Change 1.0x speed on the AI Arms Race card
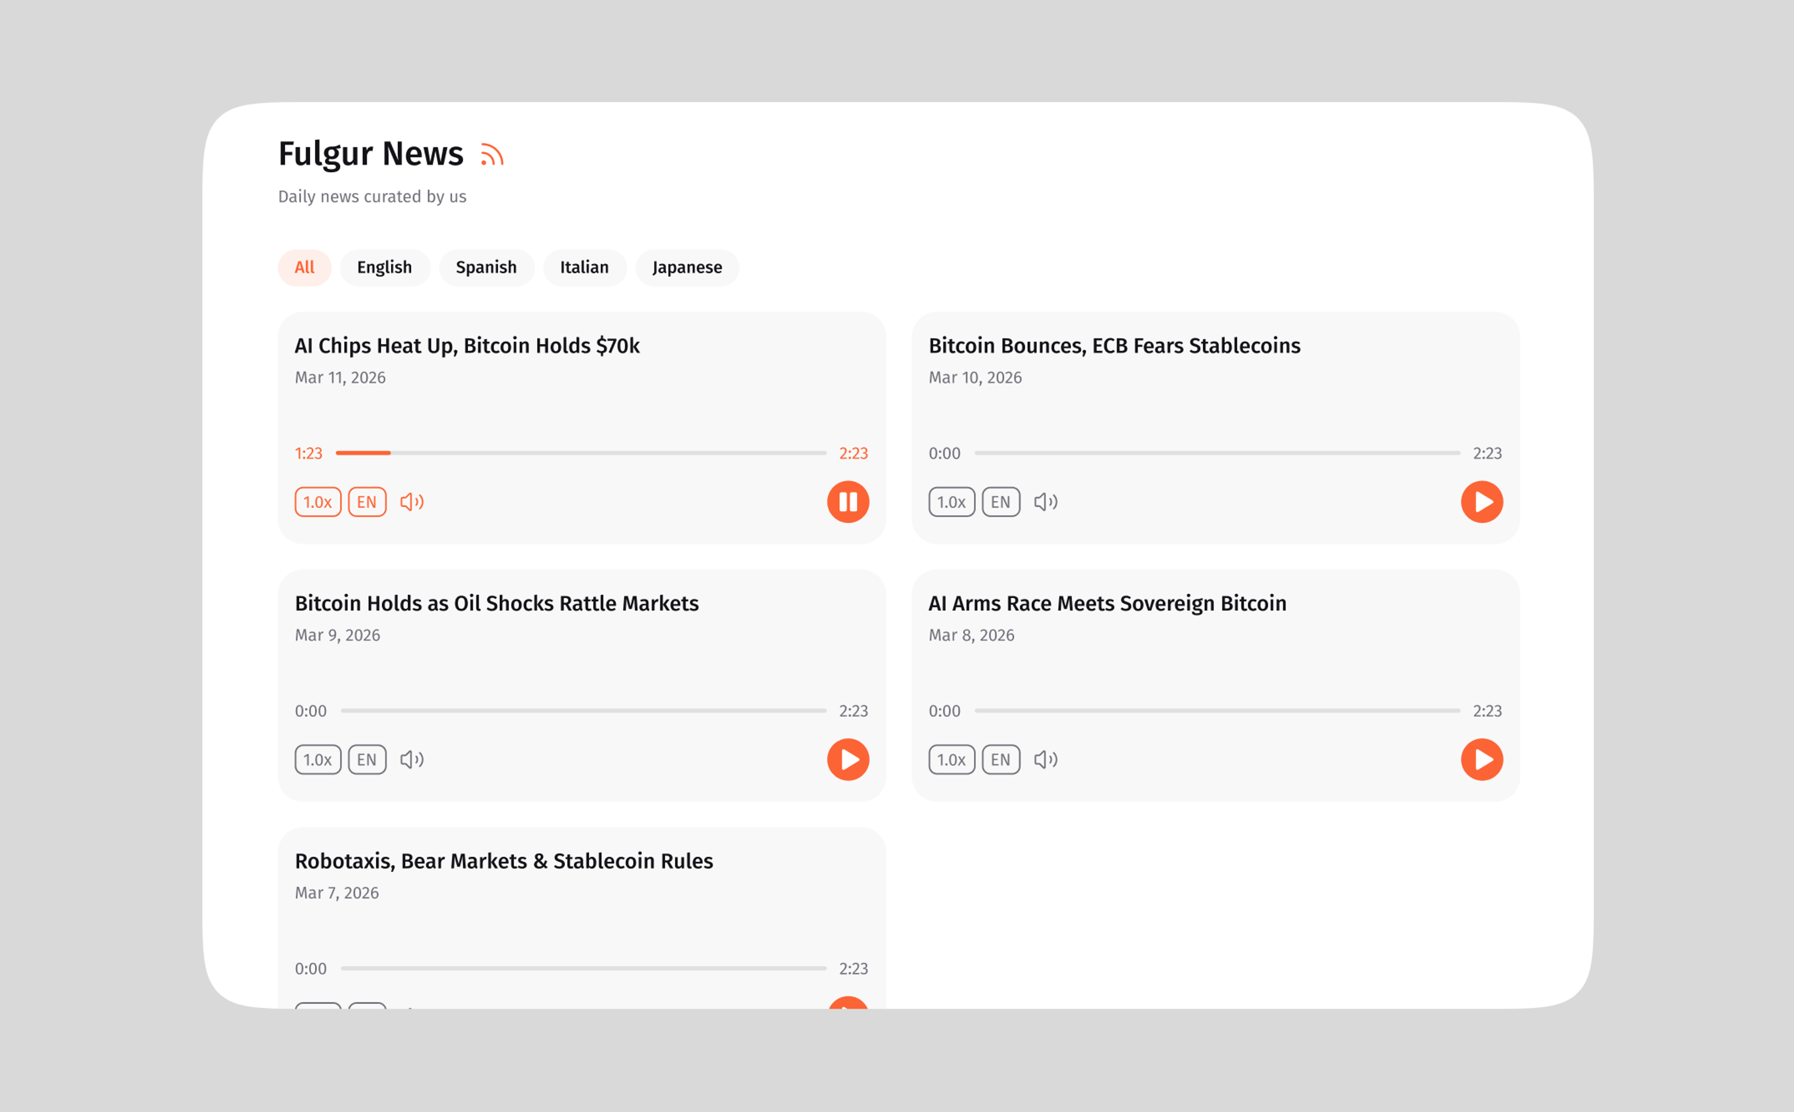Screen dimensions: 1794x1112 [951, 759]
